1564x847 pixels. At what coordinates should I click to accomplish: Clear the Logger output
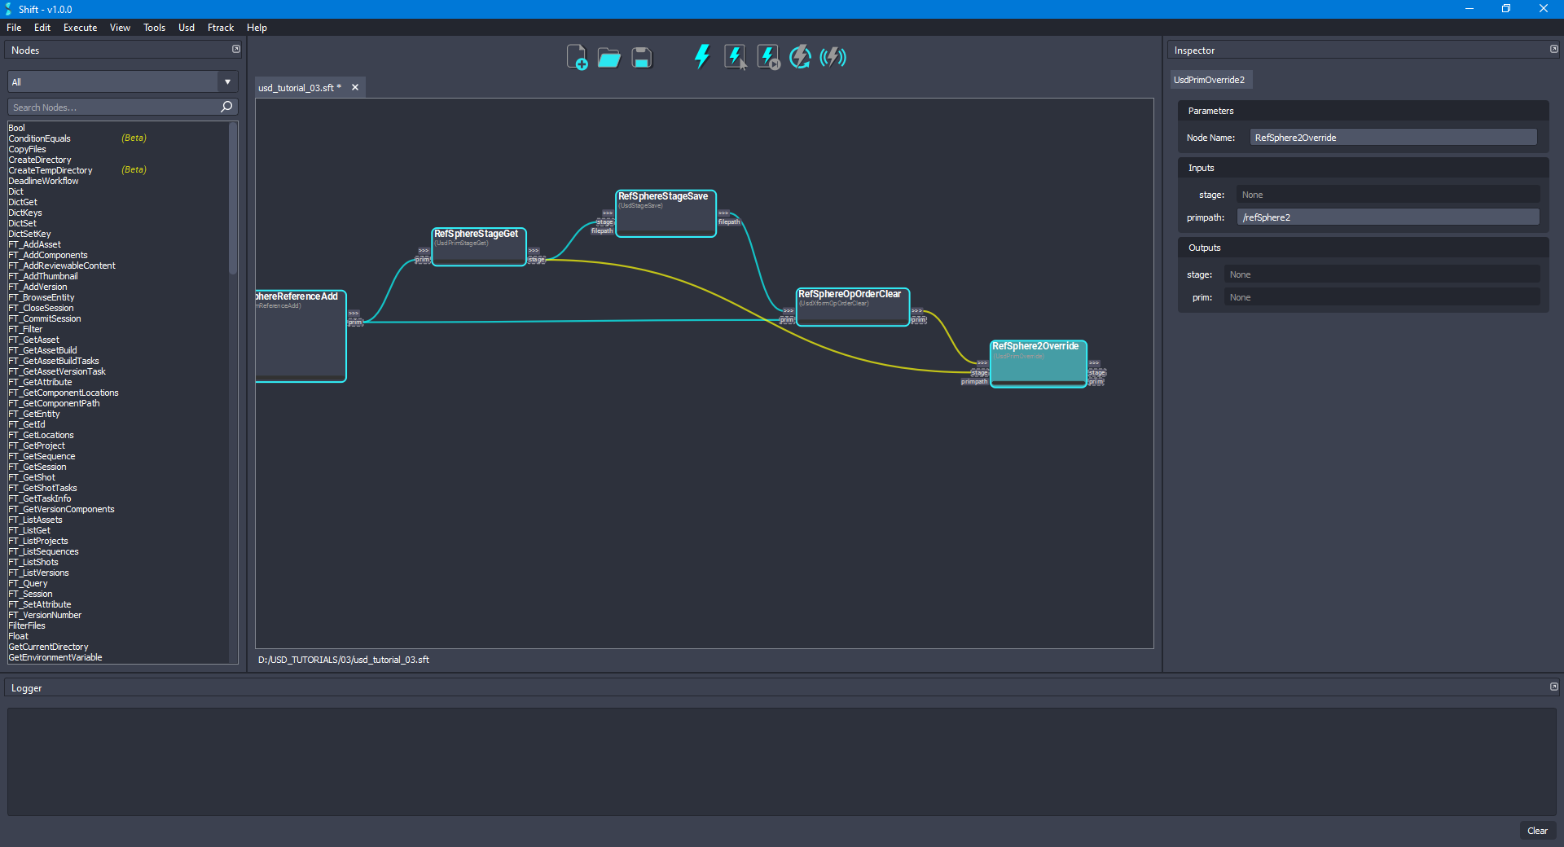1537,831
